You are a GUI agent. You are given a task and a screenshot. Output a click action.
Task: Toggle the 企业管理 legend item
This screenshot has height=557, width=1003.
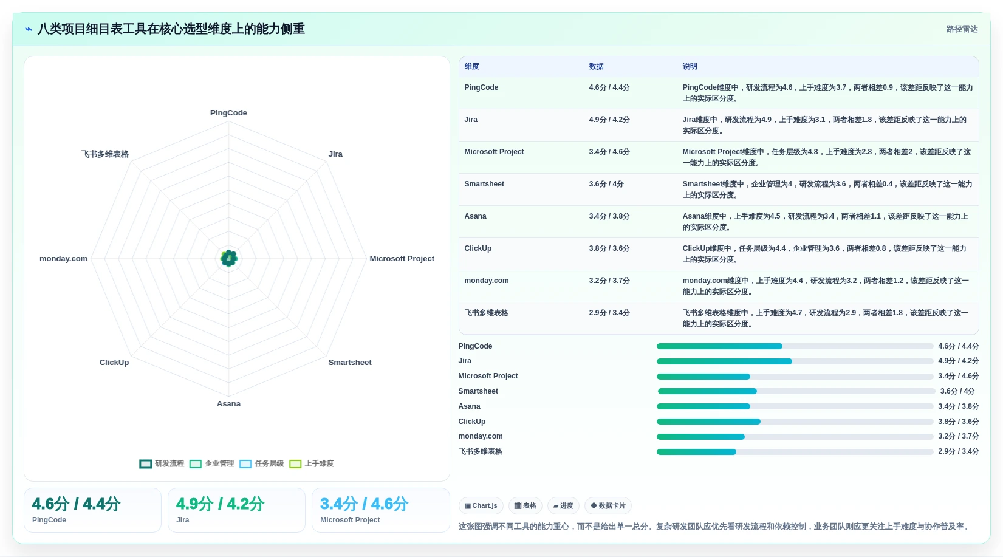[211, 463]
